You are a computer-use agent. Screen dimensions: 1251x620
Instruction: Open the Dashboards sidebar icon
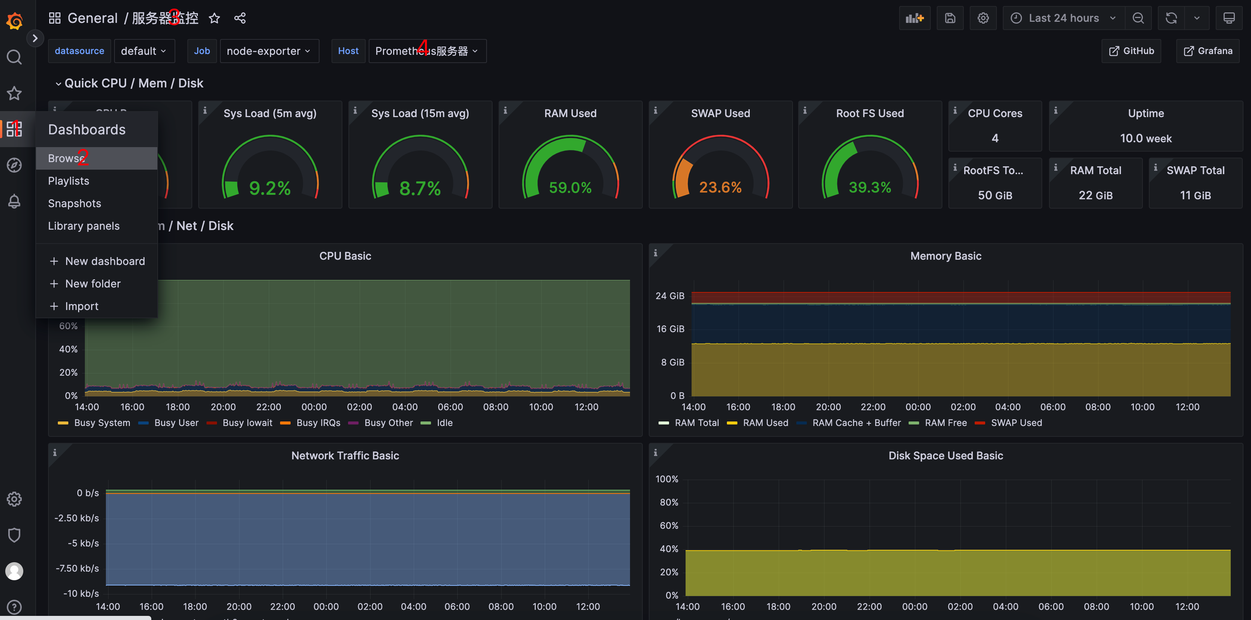[14, 129]
